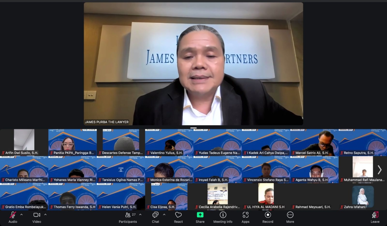Open the More options icon

290,215
